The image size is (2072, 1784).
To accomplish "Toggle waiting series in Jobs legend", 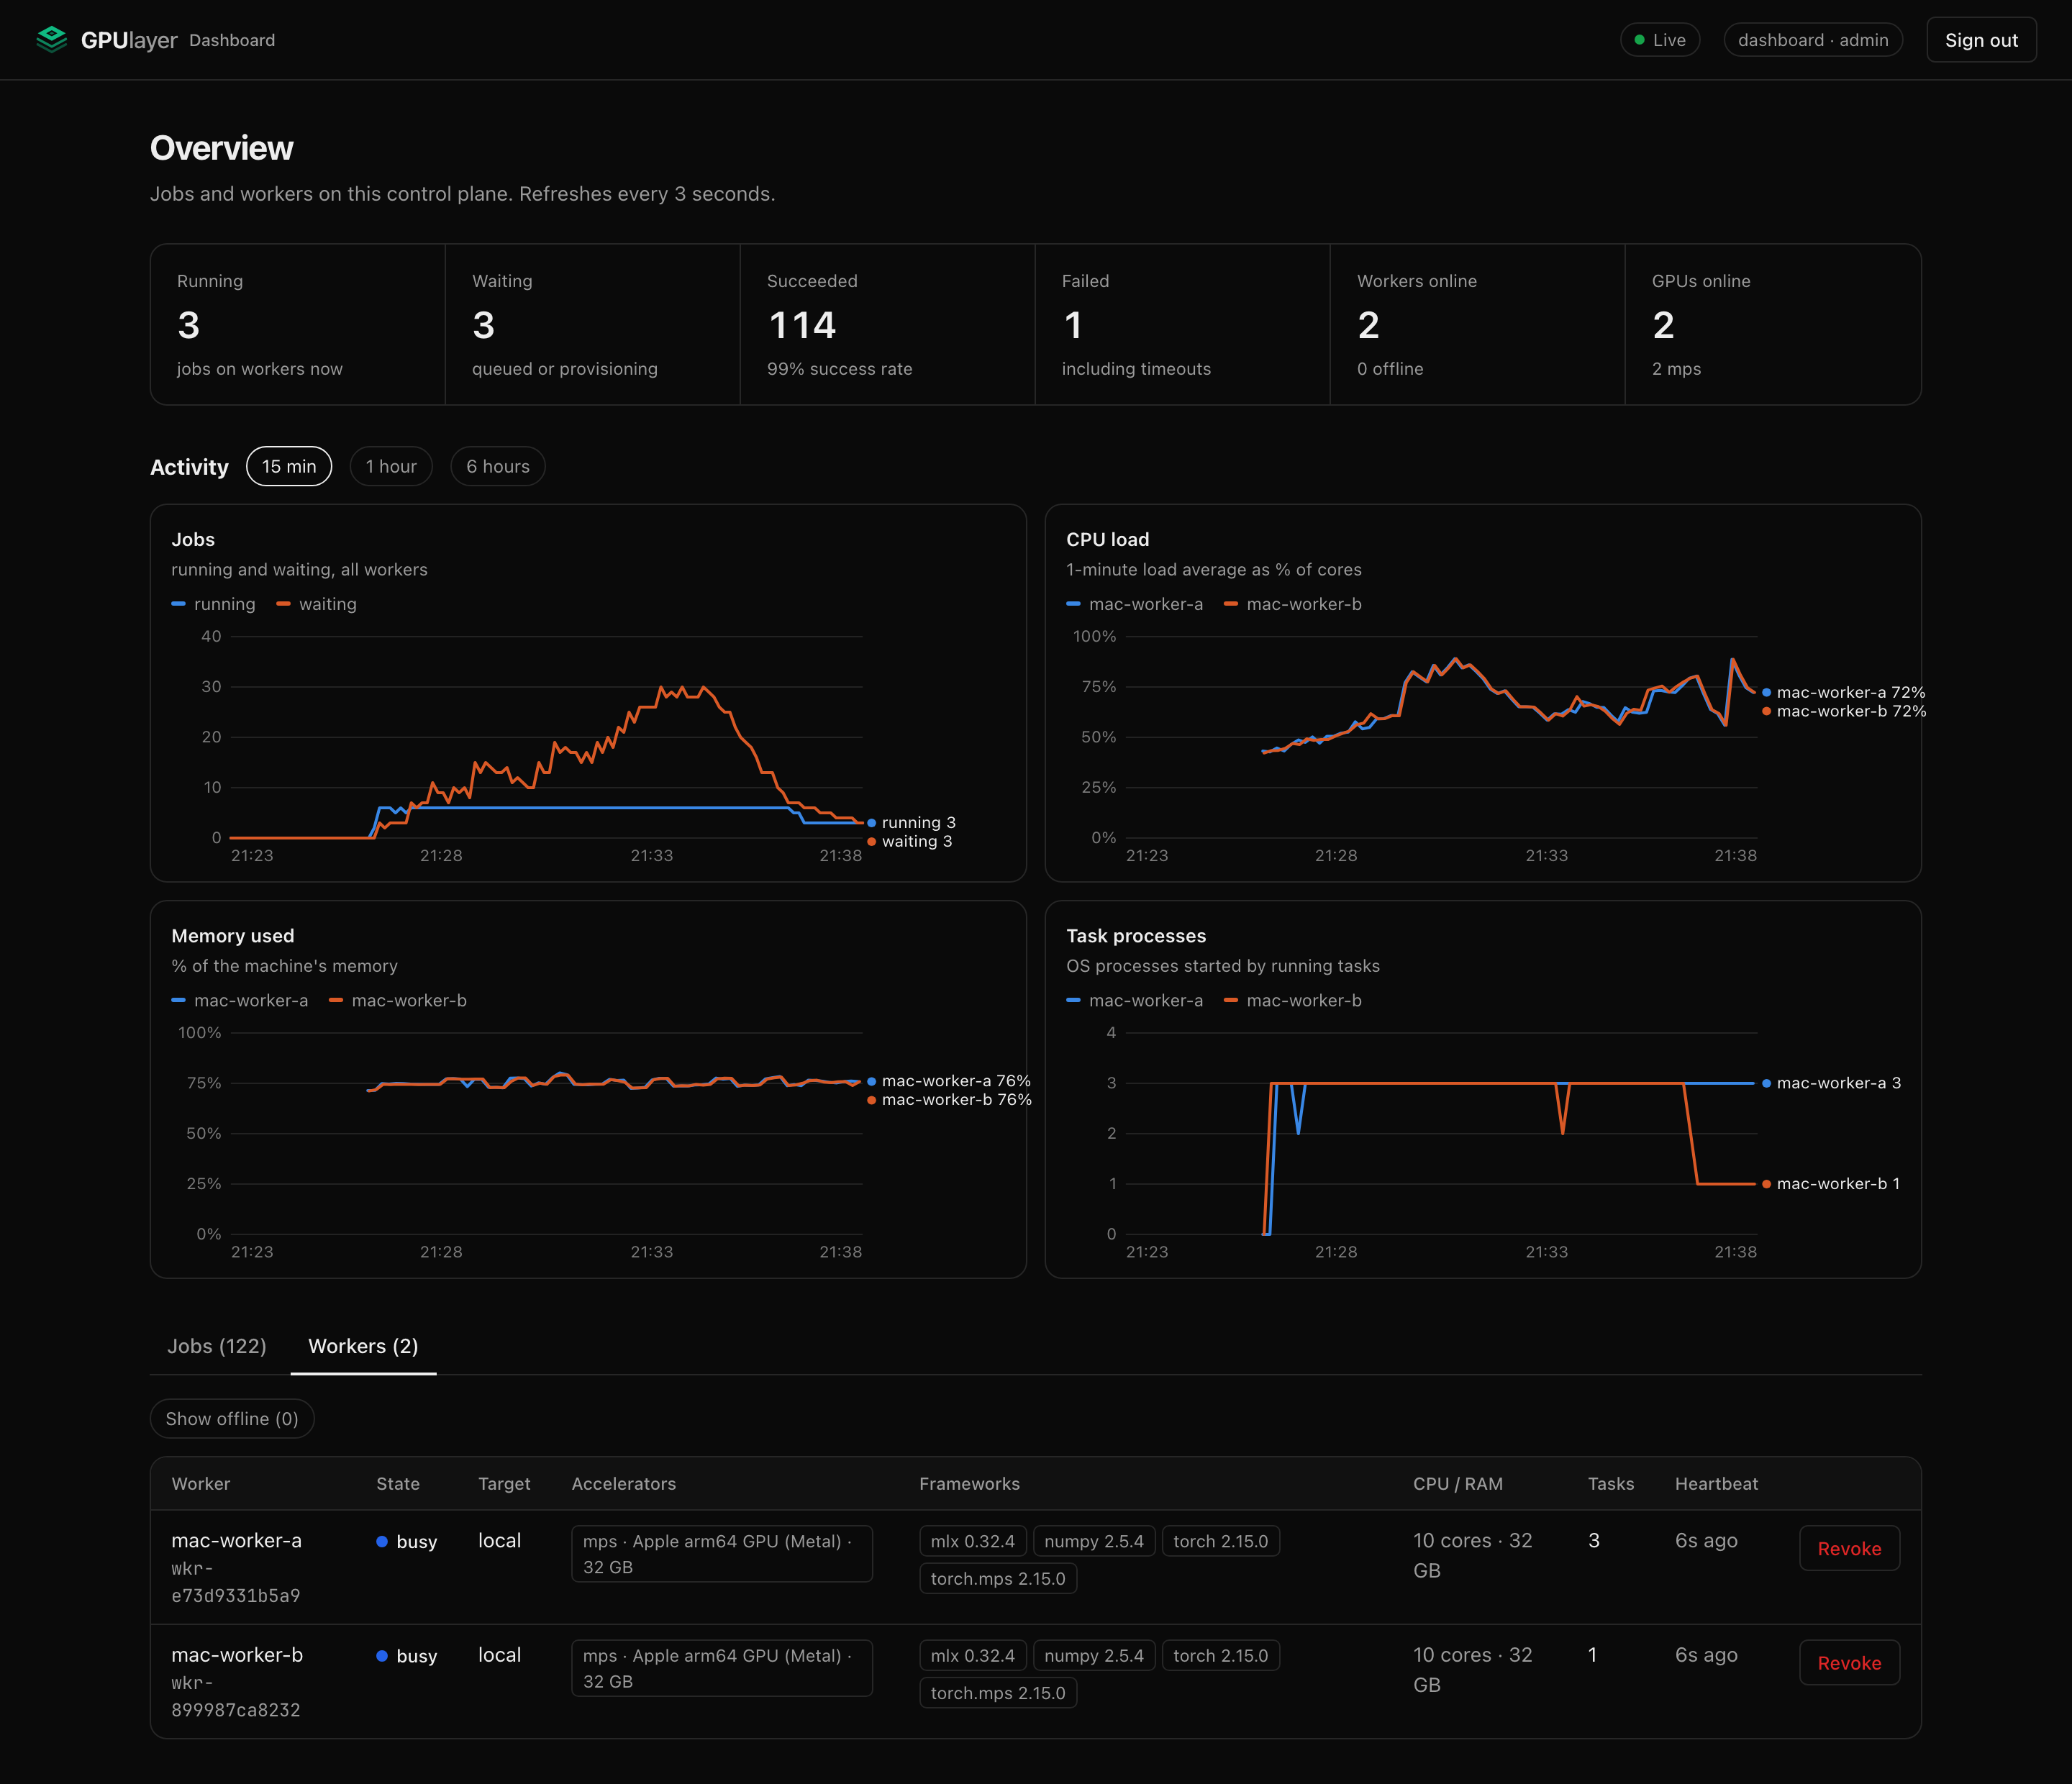I will pyautogui.click(x=316, y=604).
